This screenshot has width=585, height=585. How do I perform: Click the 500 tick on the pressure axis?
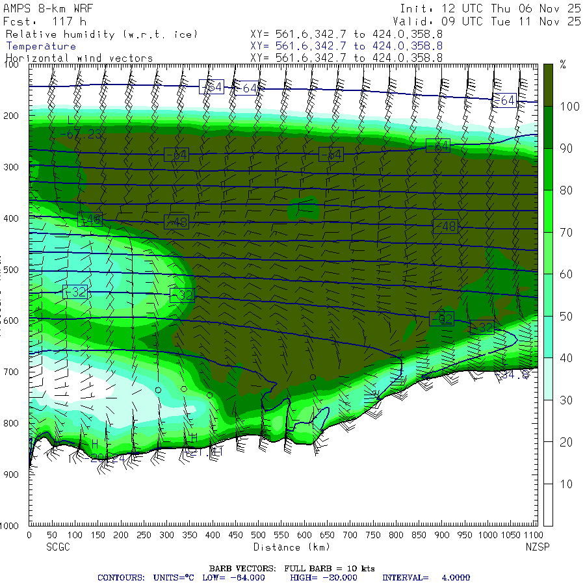pyautogui.click(x=11, y=269)
